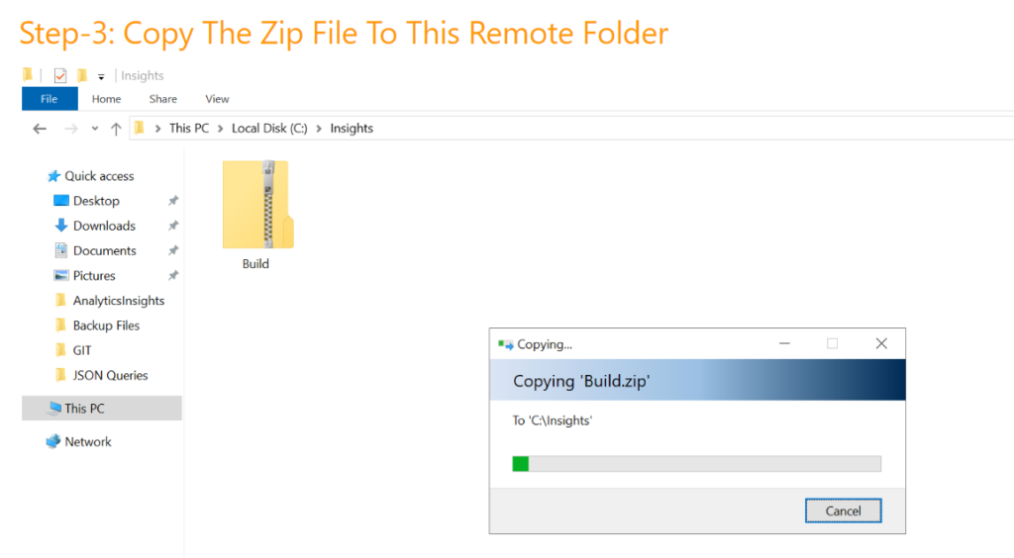Open the Build zip folder icon

pos(256,205)
